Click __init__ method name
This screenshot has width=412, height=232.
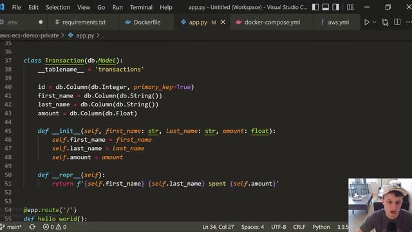click(x=66, y=131)
